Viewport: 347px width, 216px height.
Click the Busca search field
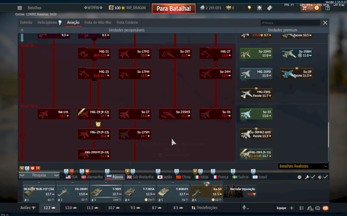pyautogui.click(x=290, y=23)
